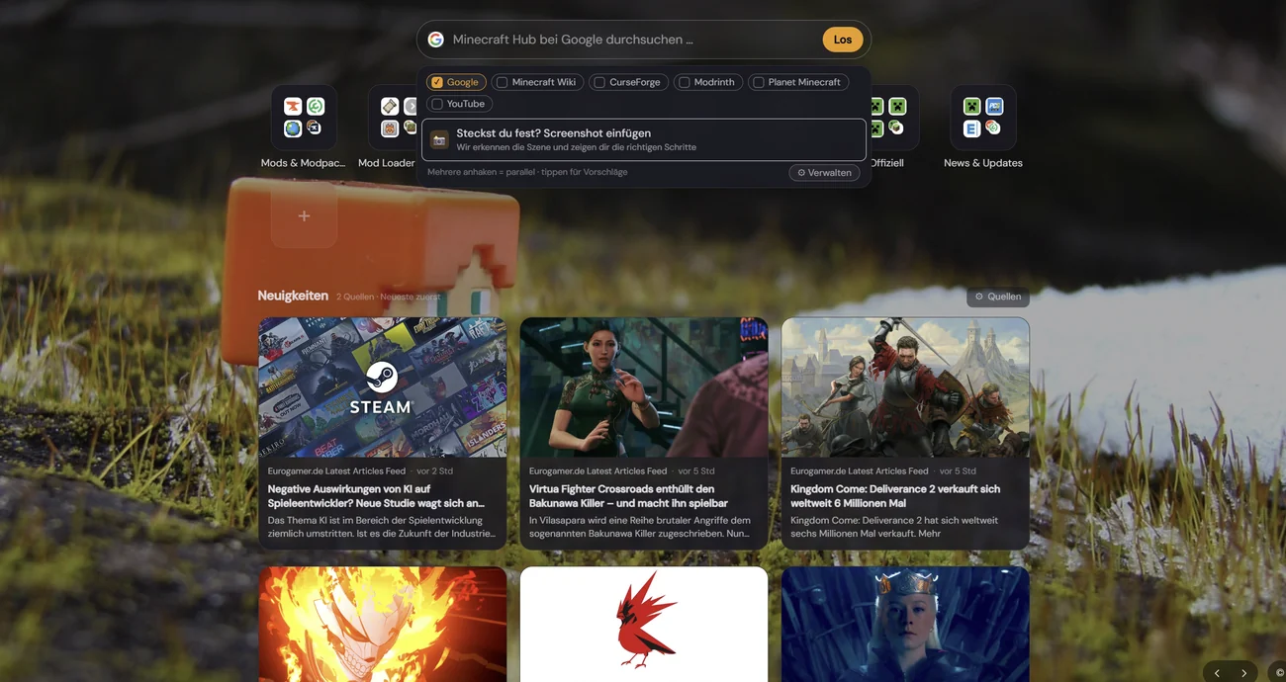Click summary 'Kingdom Come: Deliverance 2 hat sich weltweit'
1286x682 pixels.
[894, 527]
